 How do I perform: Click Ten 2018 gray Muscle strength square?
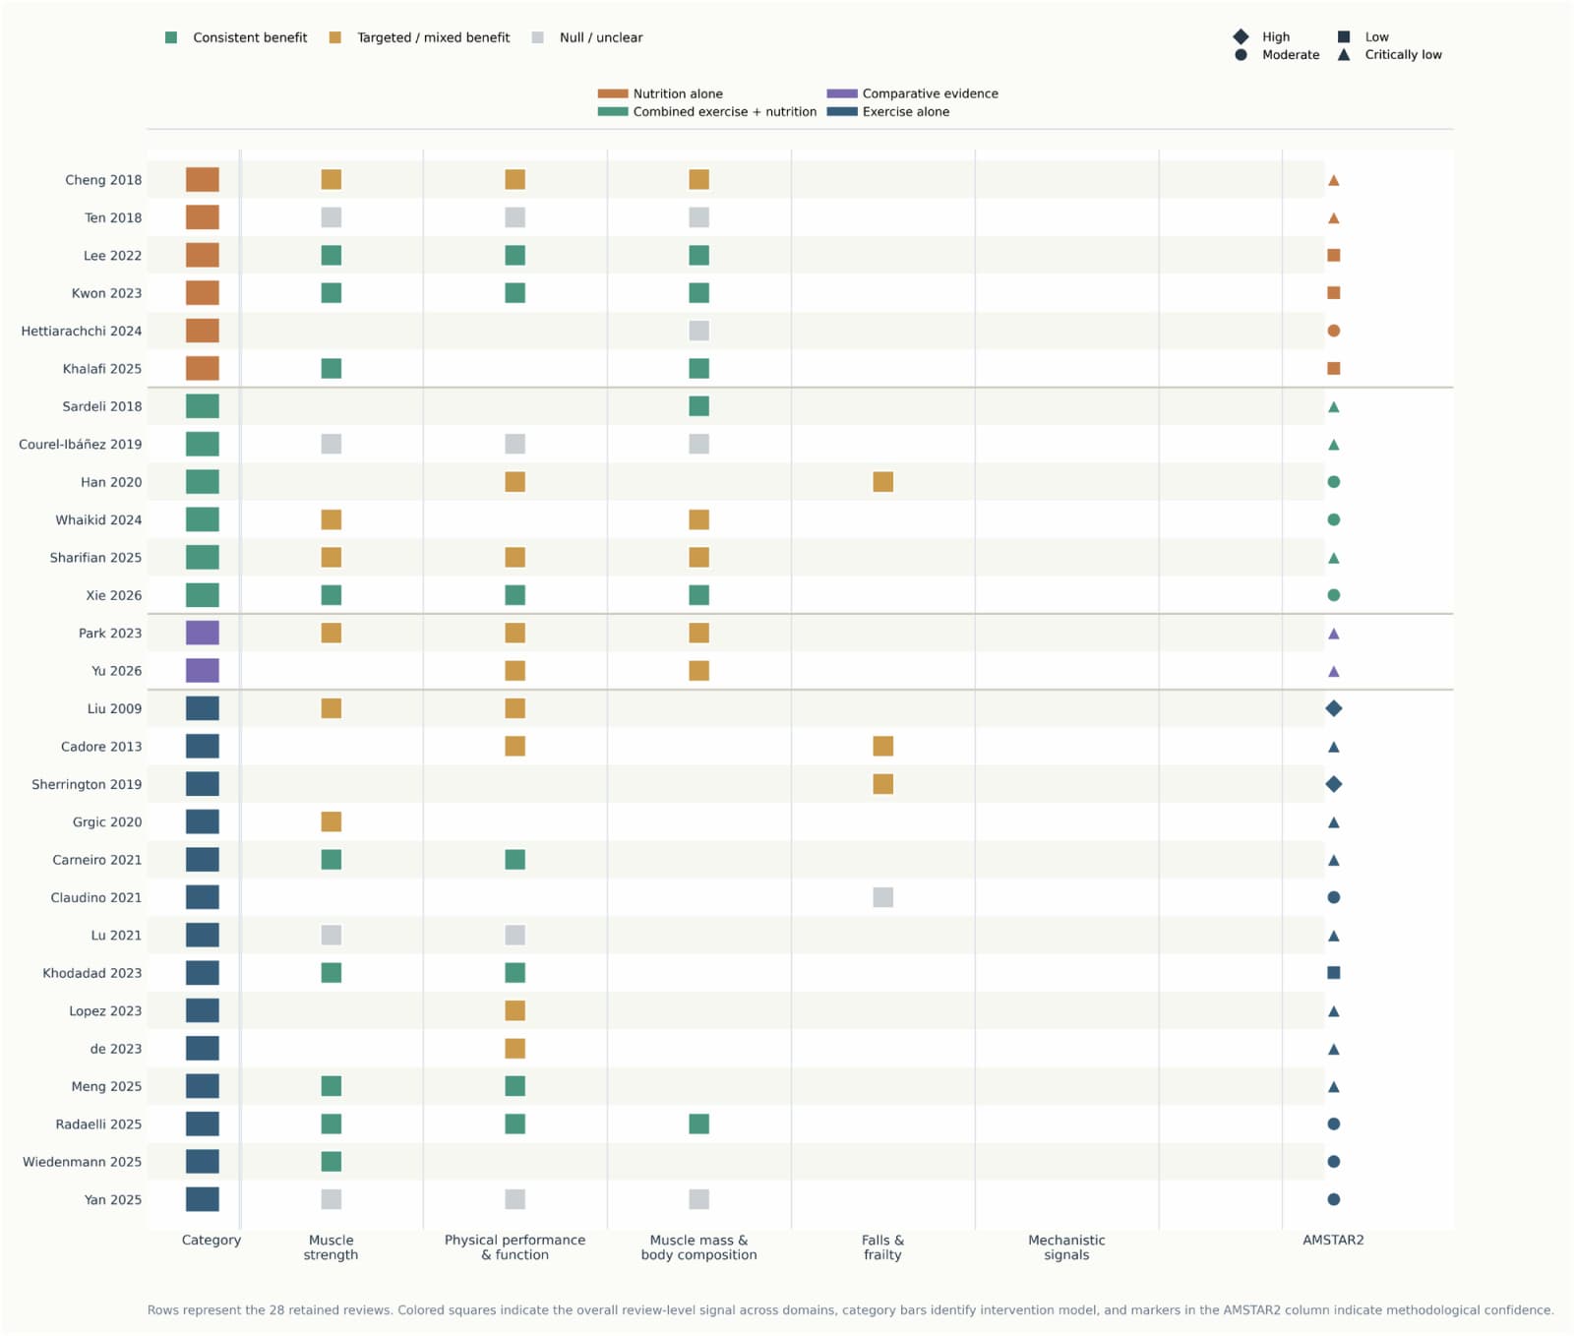click(x=332, y=217)
